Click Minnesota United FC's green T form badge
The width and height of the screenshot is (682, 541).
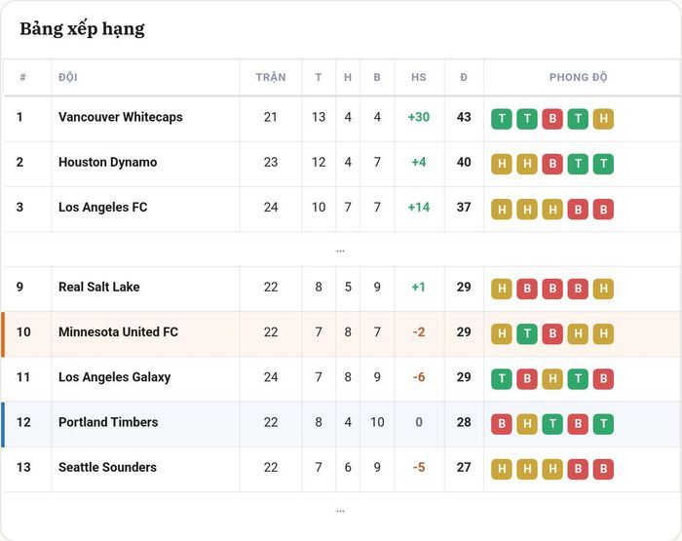click(x=527, y=333)
